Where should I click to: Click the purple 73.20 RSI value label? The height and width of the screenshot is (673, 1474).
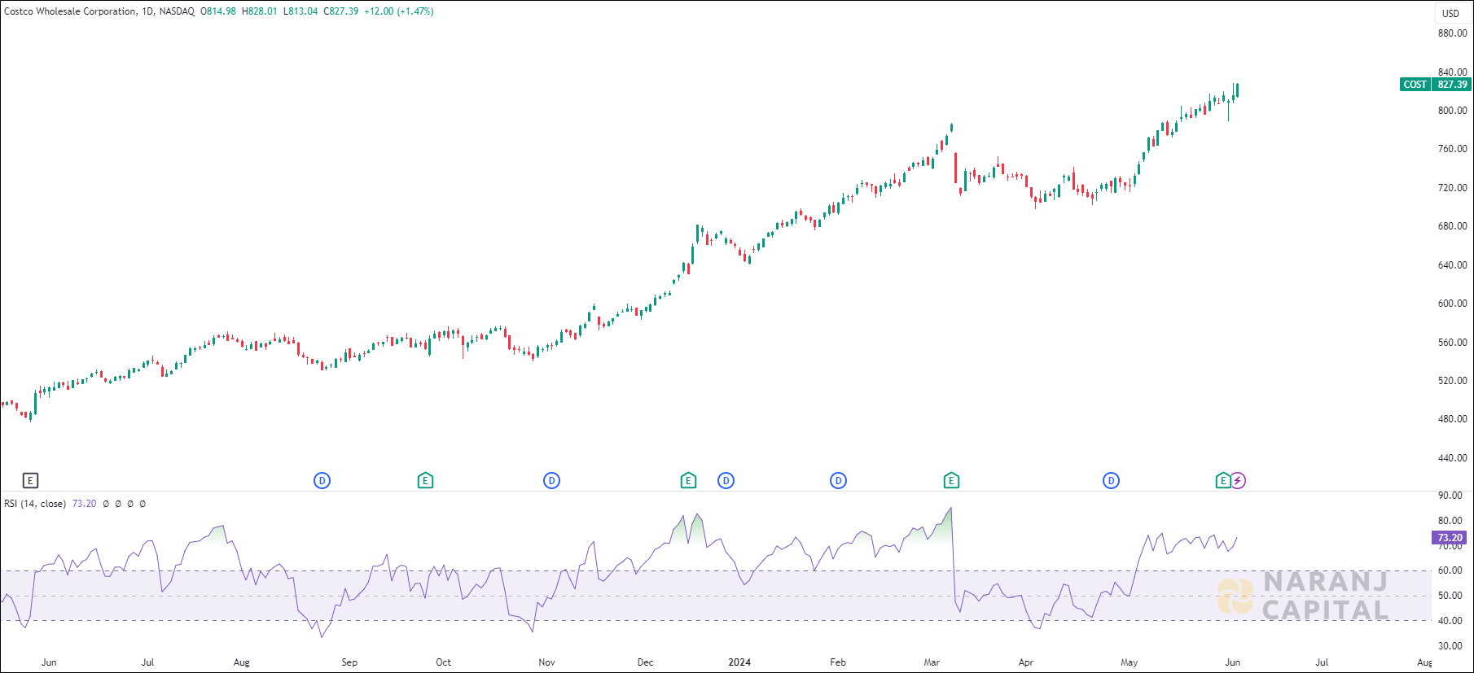(x=1450, y=538)
